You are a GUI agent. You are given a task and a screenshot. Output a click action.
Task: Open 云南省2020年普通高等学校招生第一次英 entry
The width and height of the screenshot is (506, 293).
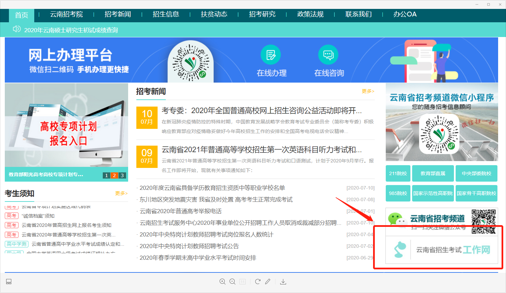click(69, 235)
